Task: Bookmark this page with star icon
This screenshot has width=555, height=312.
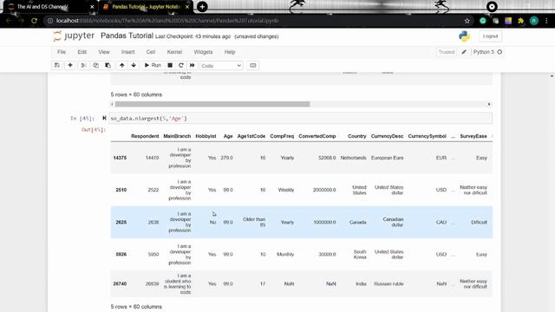Action: pos(467,21)
